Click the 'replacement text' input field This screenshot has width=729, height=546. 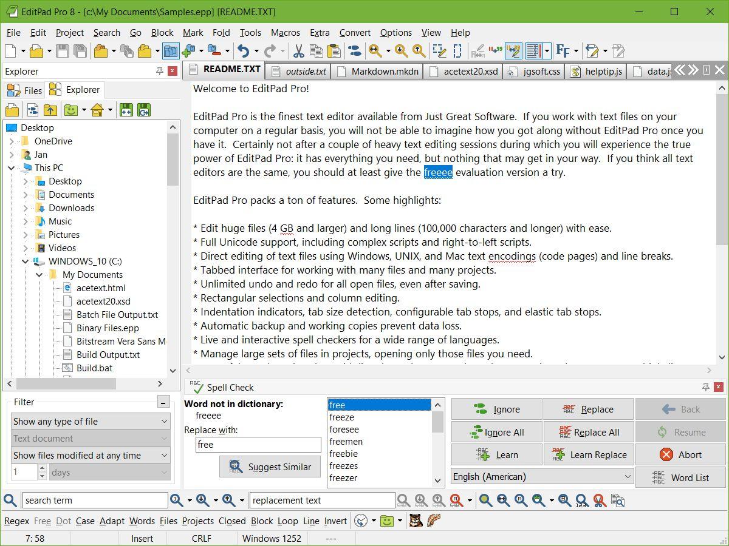tap(322, 500)
